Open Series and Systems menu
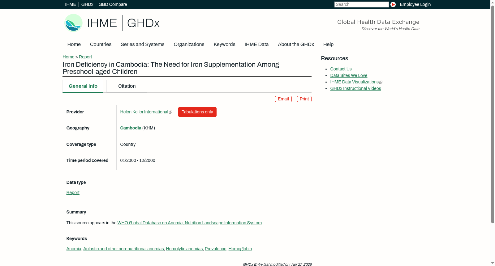 click(x=142, y=44)
